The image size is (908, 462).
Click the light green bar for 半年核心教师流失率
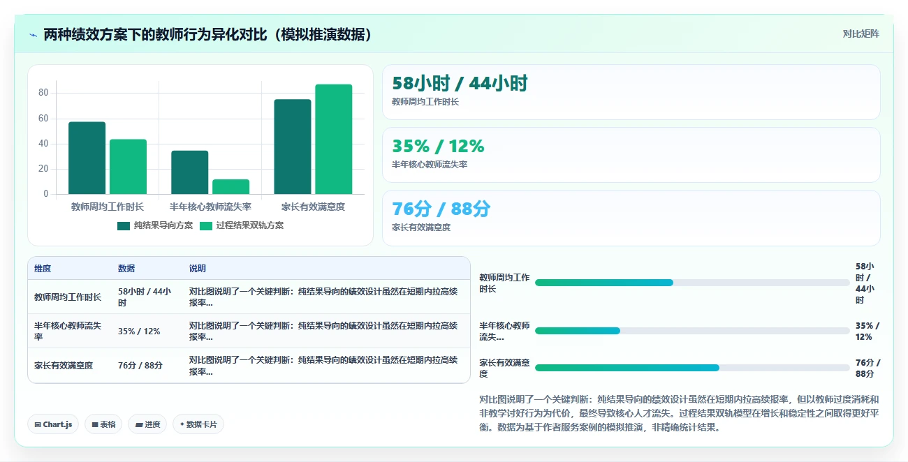[230, 186]
